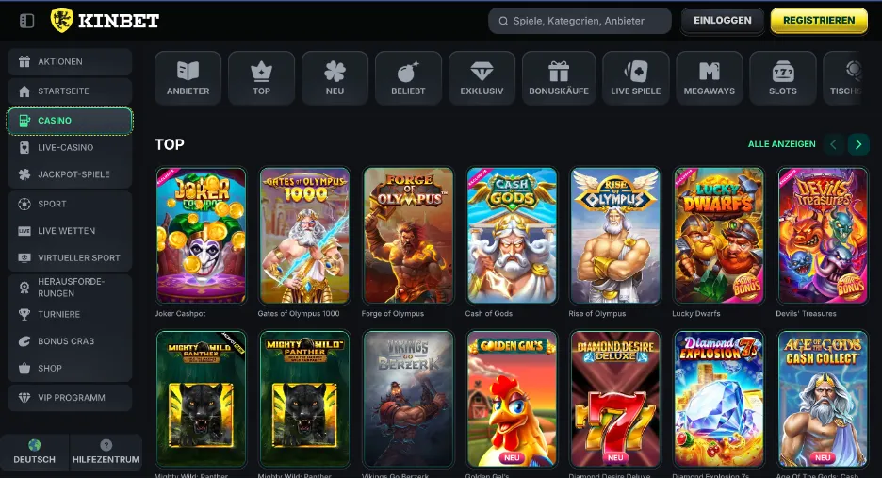Show previous Top games with left arrow
The height and width of the screenshot is (479, 882).
[x=834, y=144]
